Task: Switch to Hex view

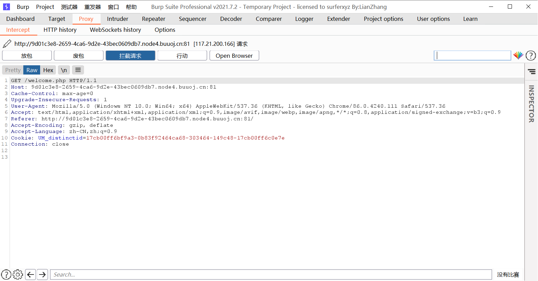Action: pos(48,70)
